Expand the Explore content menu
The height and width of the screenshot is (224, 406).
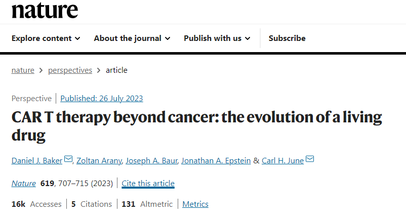coord(46,38)
